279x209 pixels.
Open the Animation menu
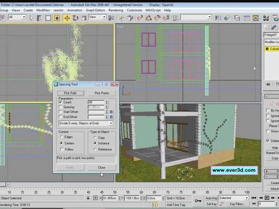(x=75, y=10)
